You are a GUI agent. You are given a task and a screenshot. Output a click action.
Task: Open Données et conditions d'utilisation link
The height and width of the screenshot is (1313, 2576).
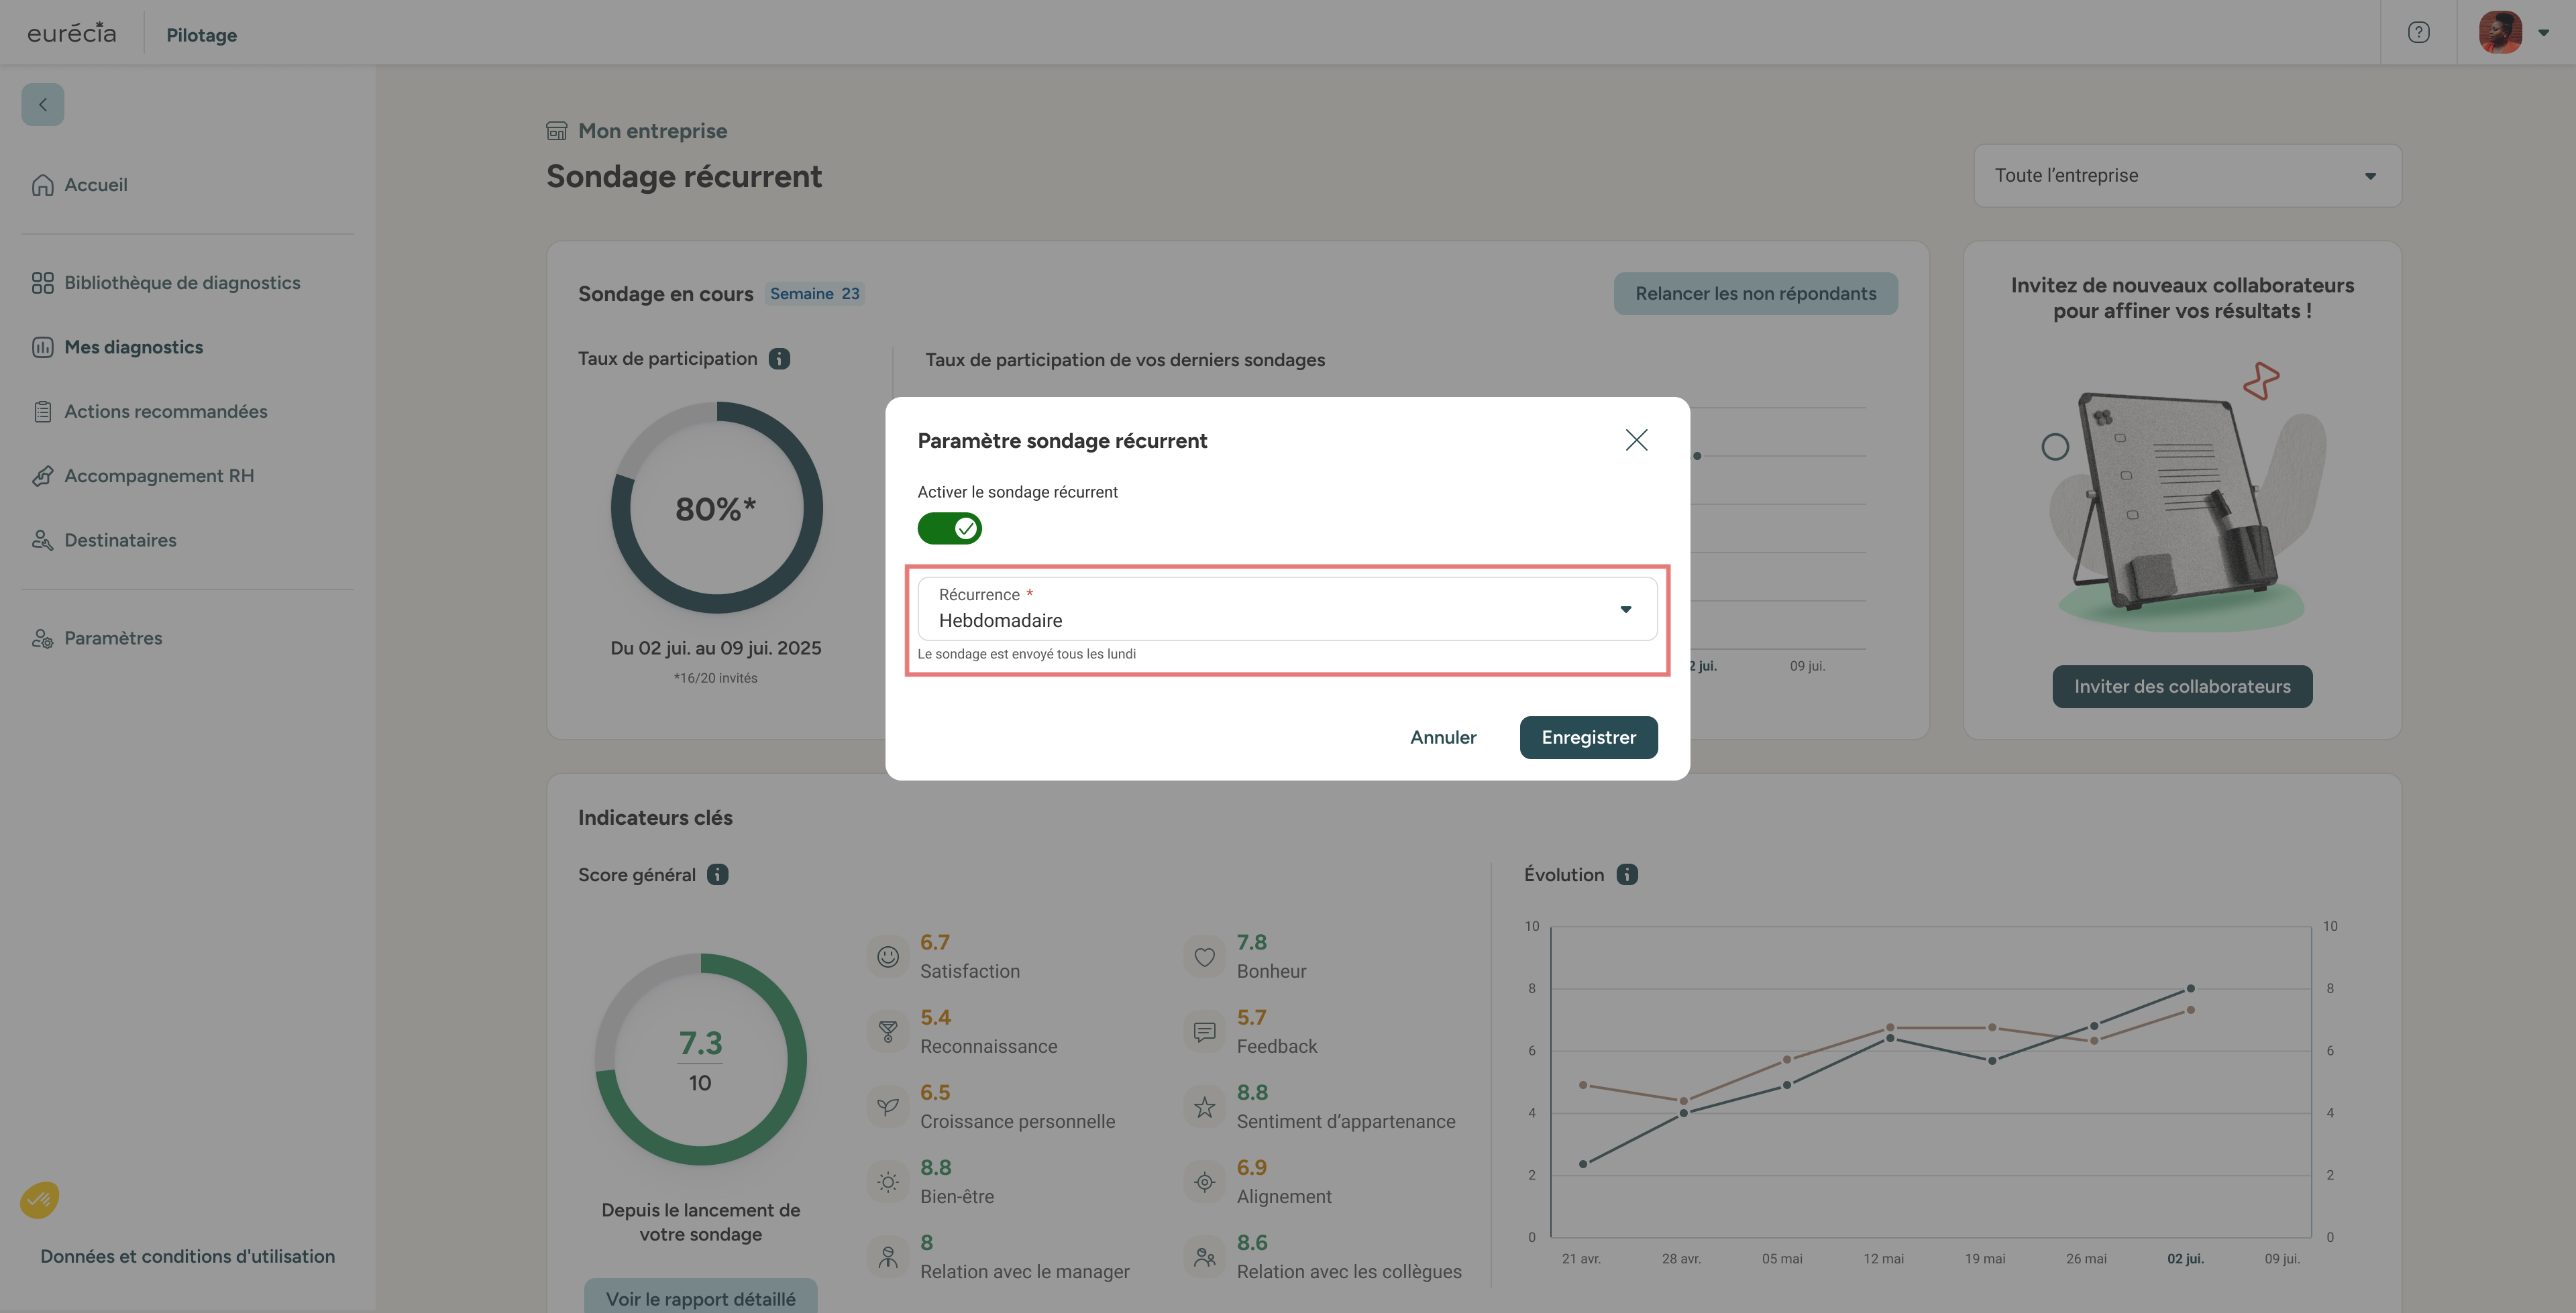point(187,1257)
